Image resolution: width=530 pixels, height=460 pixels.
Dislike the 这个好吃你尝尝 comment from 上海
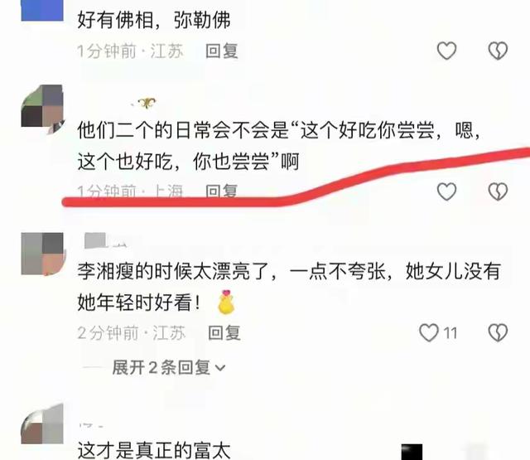click(498, 191)
